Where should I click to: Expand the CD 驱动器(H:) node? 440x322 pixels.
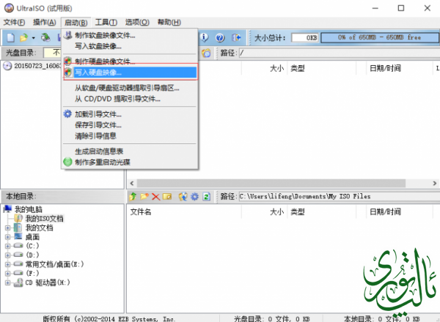8,282
